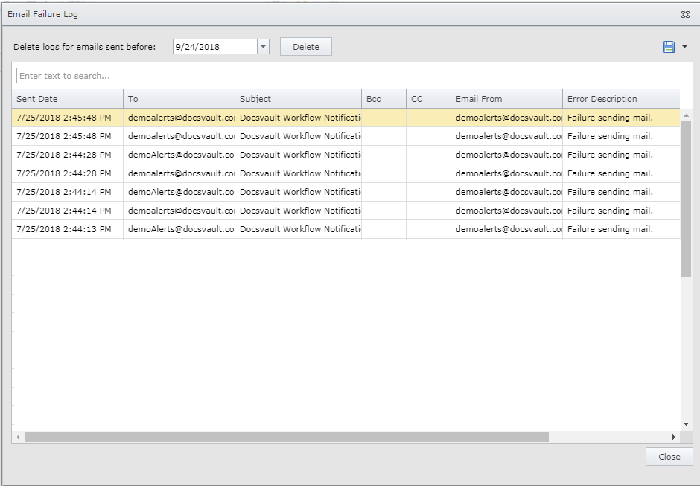This screenshot has width=700, height=488.
Task: Click the Bcc column header
Action: 383,98
